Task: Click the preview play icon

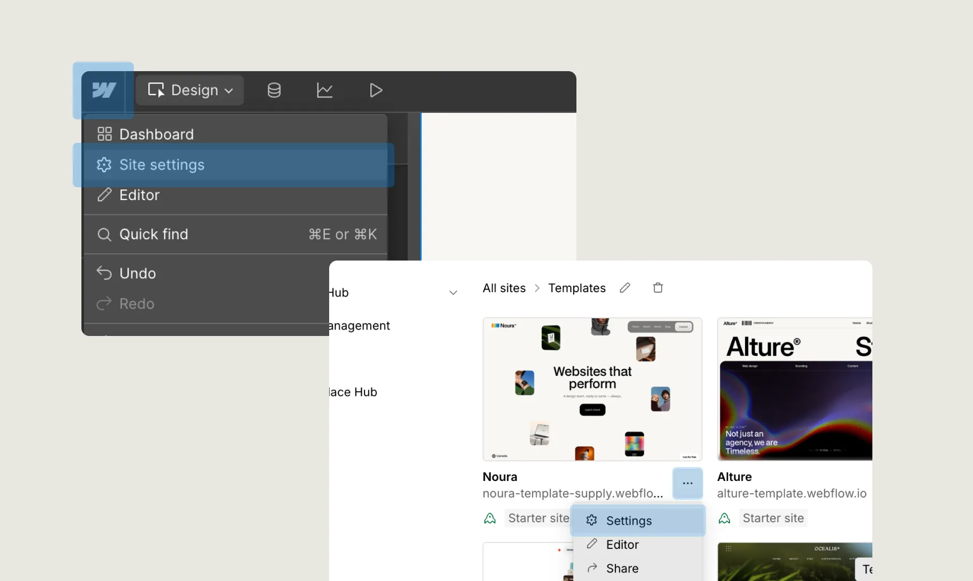Action: pos(375,90)
